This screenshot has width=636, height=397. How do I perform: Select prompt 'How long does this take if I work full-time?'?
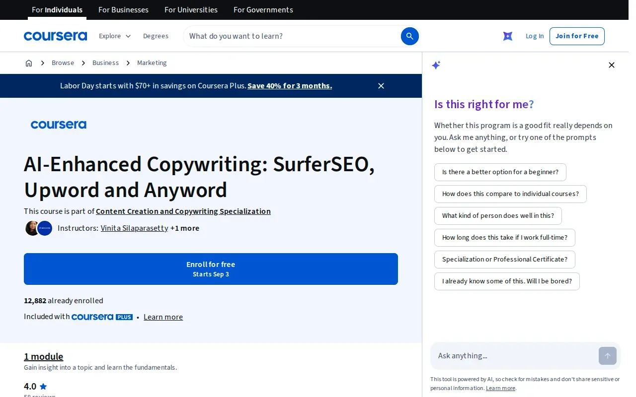505,238
